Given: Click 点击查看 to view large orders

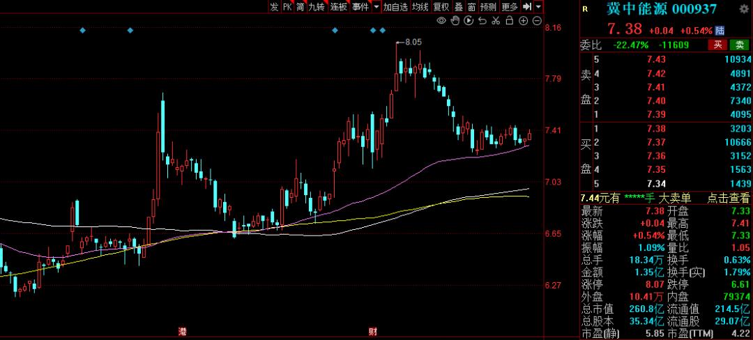Looking at the screenshot, I should [729, 199].
